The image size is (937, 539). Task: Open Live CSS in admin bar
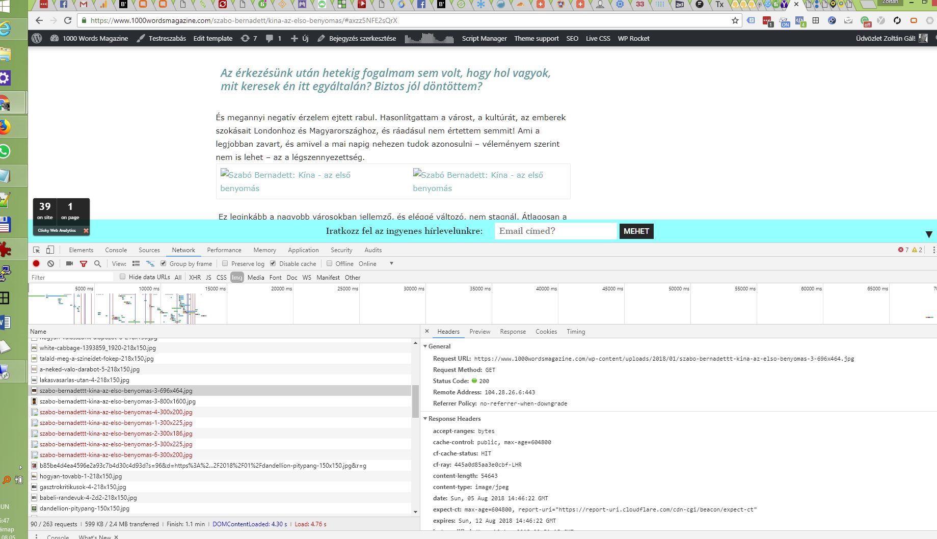point(598,38)
